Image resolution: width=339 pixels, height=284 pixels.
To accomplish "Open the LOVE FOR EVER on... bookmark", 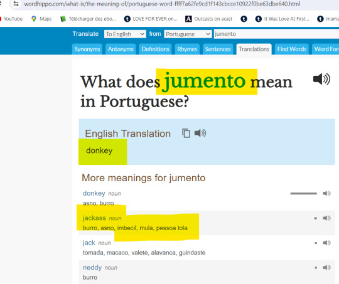I will (x=151, y=19).
